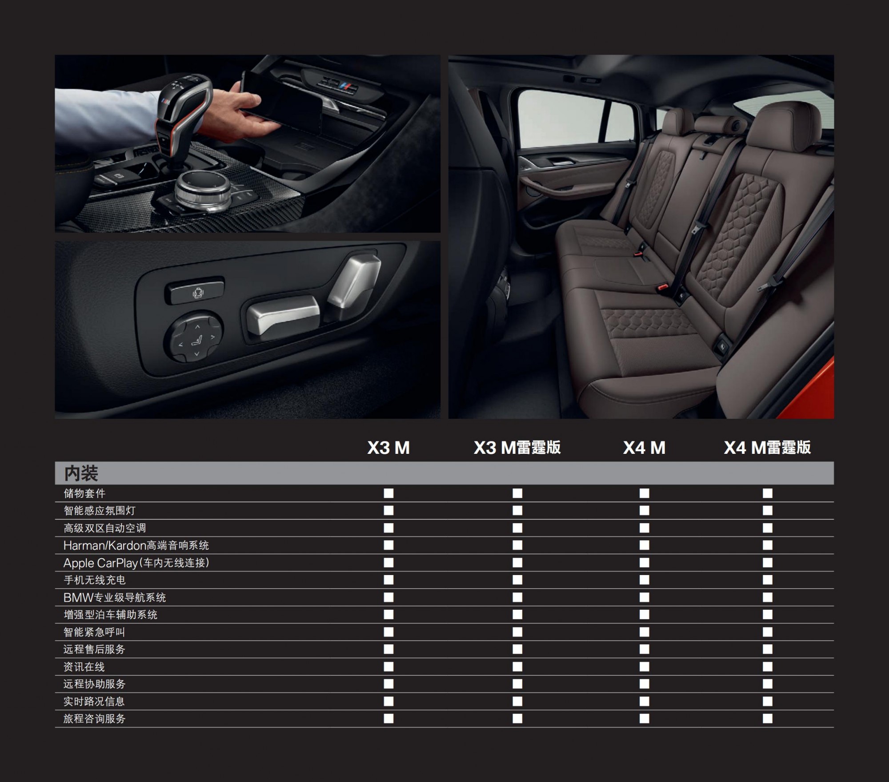Check 旅程咨询服务 box under X4 M雷霆版
This screenshot has width=889, height=782.
click(x=767, y=718)
